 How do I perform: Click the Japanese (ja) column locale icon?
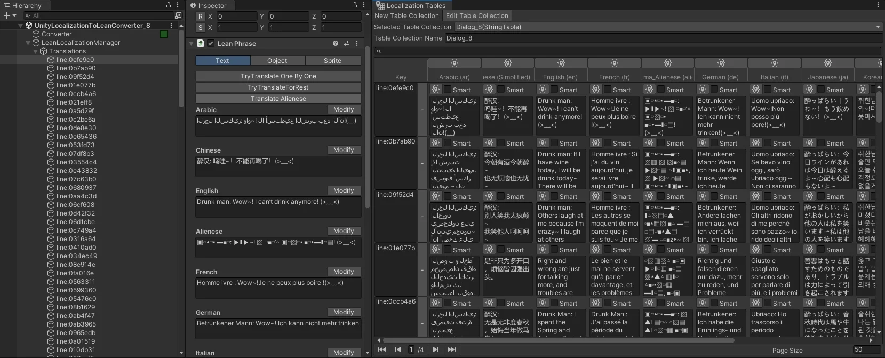828,63
